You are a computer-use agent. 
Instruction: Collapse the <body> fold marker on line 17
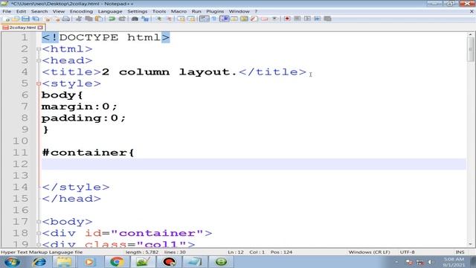point(39,222)
